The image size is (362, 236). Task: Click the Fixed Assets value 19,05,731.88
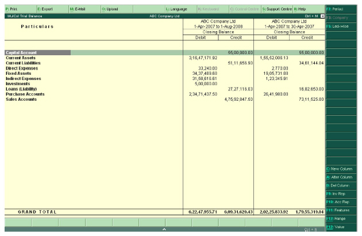(x=276, y=73)
